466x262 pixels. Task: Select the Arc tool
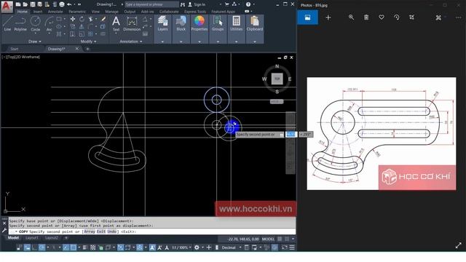click(49, 24)
